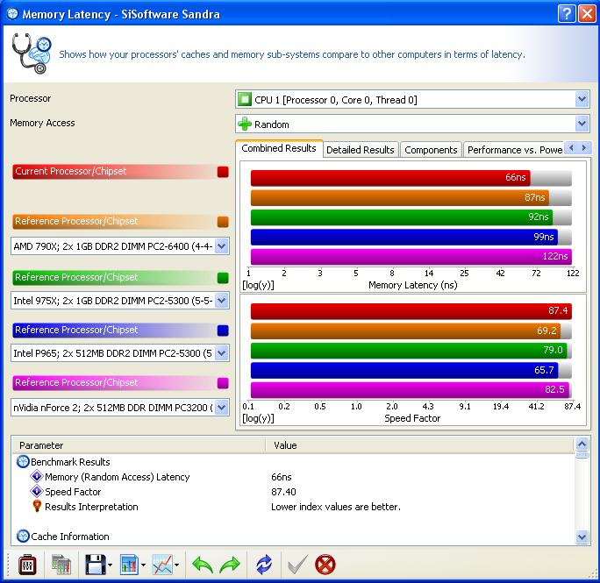Click the green plus Random icon
Viewport: 600px width, 583px height.
click(245, 124)
